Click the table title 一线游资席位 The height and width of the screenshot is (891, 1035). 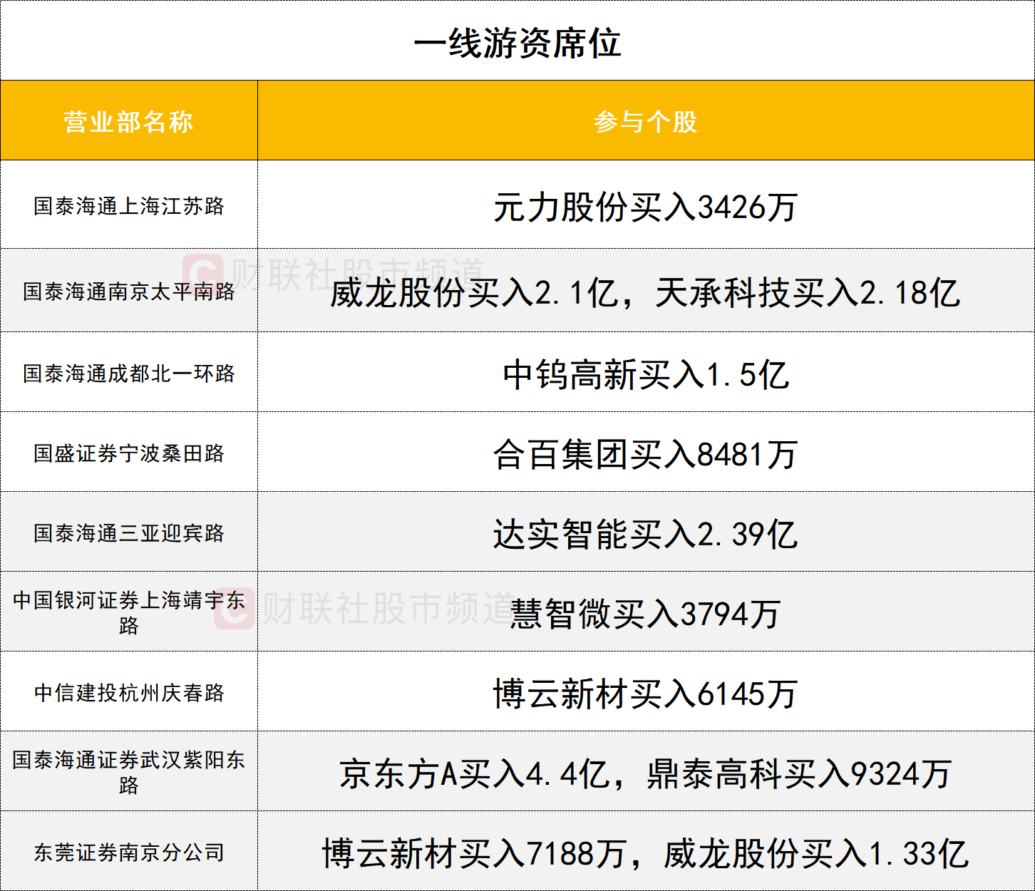click(x=517, y=43)
